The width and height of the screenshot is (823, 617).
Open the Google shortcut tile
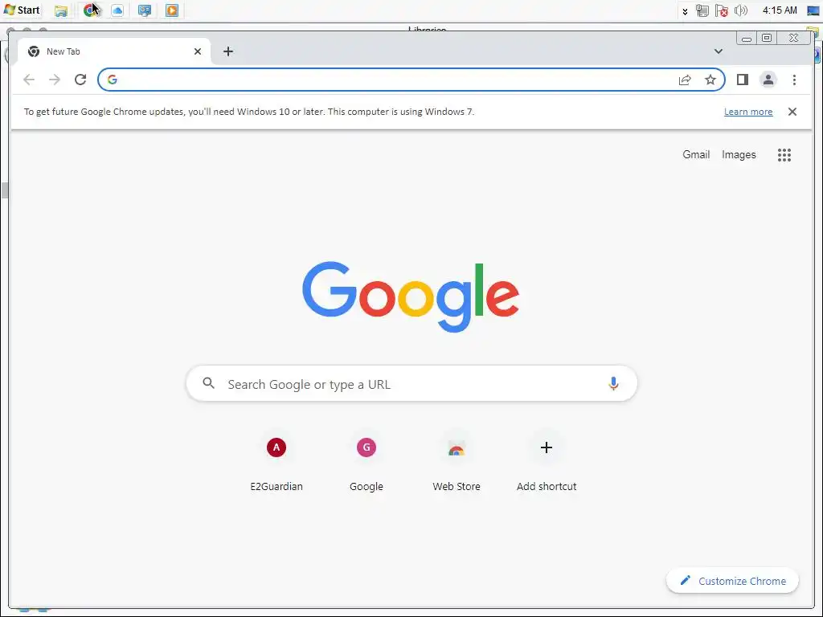366,464
